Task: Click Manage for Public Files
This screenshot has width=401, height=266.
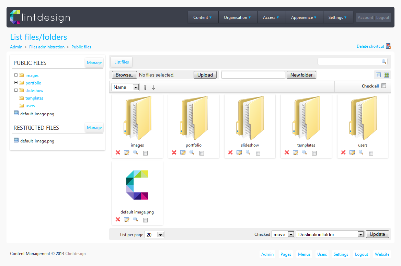Action: point(94,63)
